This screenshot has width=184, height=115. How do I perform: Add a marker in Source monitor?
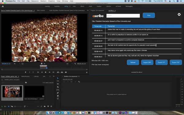click(25, 72)
